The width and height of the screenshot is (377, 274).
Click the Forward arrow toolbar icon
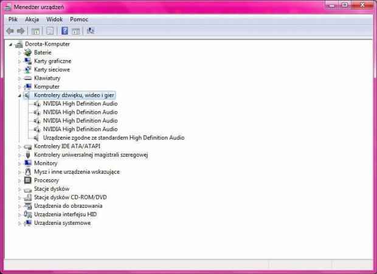tap(21, 31)
